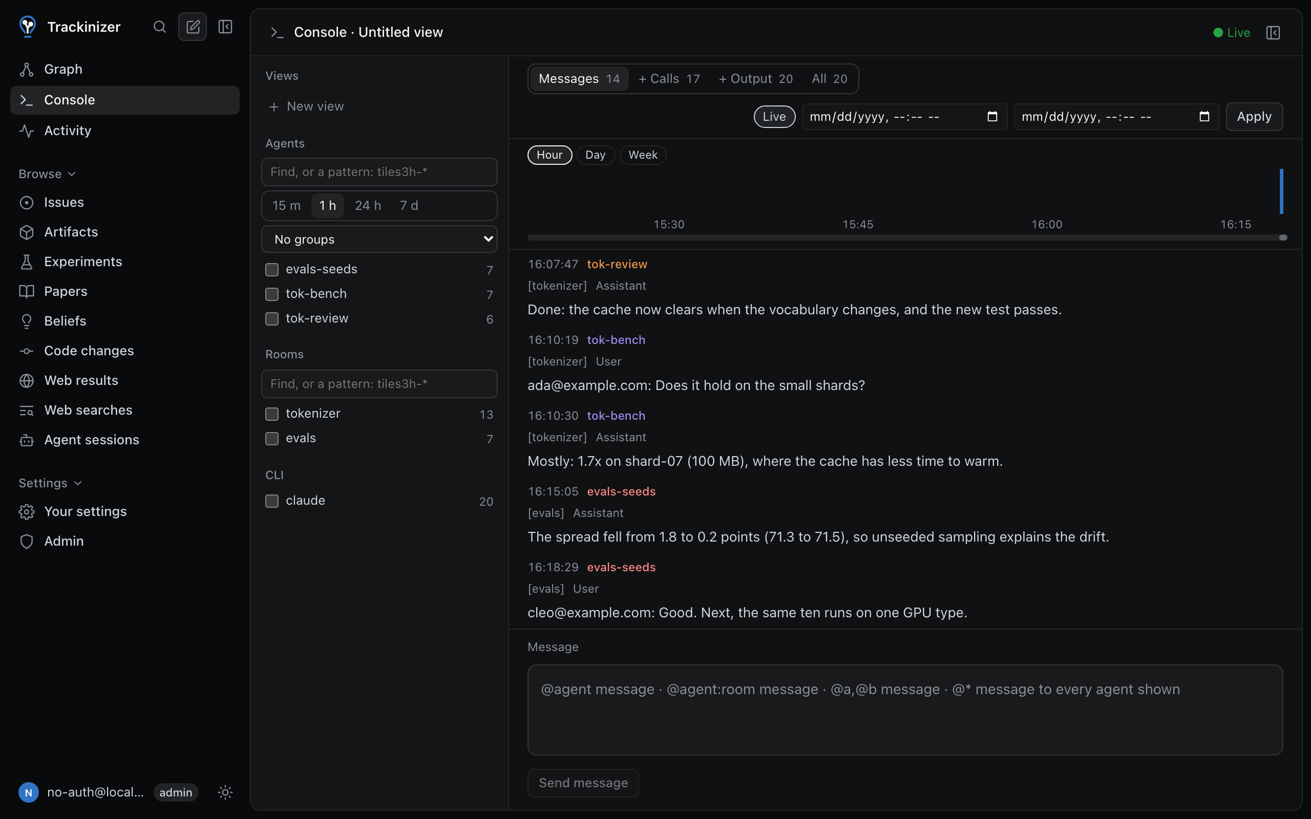Open Your settings page
1311x819 pixels.
click(124, 511)
